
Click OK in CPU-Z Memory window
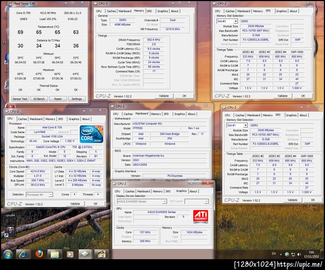pos(184,96)
